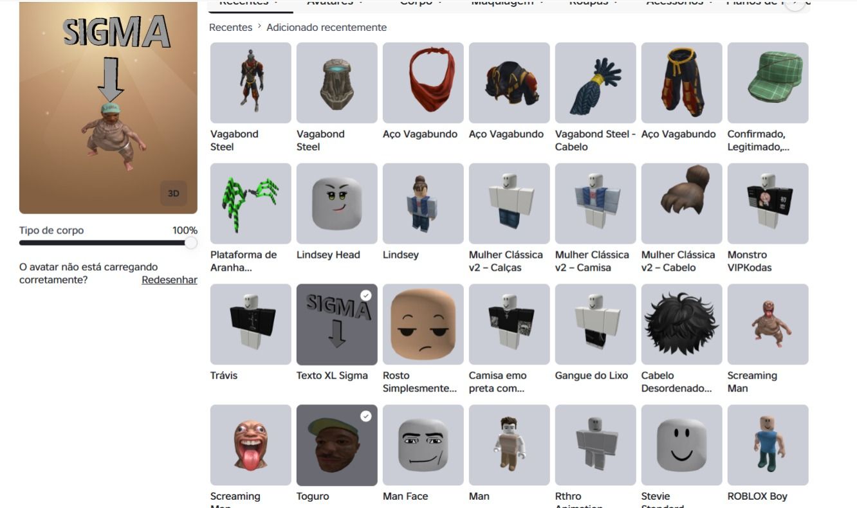Choose the Stevie Standard smiley head

(x=682, y=446)
